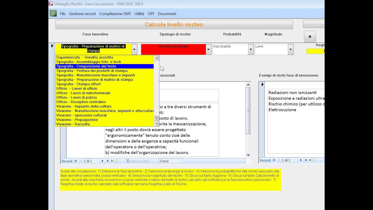373x210 pixels.
Task: Click the Radiazioni non ionizzanti line
Action: point(292,92)
